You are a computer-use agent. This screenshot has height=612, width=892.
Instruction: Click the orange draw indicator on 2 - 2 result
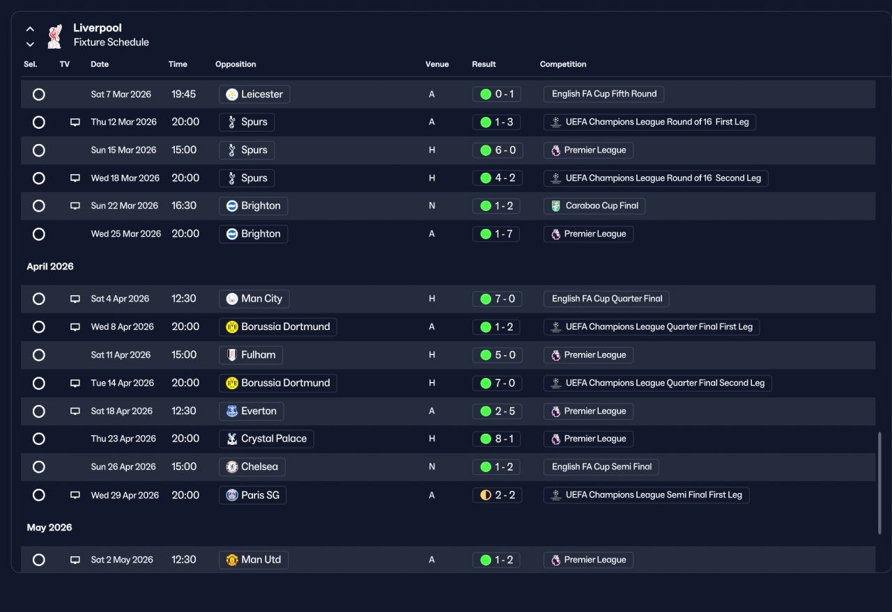(x=486, y=495)
